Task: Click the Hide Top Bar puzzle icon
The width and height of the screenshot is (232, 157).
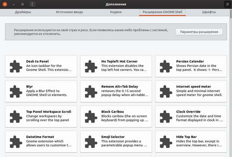Action: coord(166,142)
